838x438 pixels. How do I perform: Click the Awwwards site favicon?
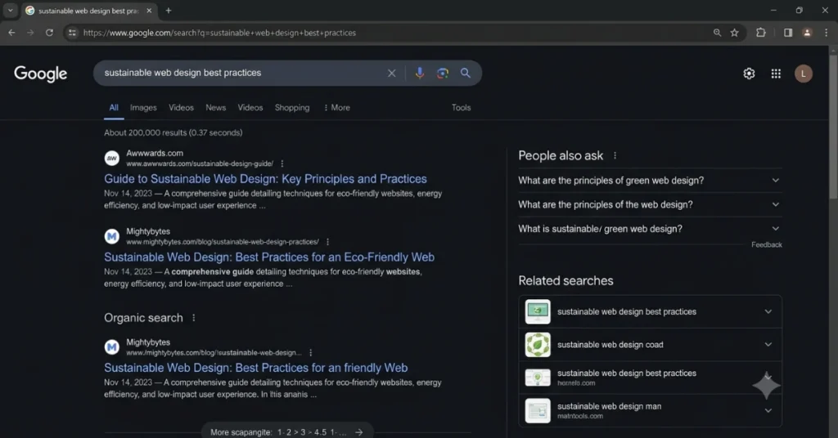point(111,158)
